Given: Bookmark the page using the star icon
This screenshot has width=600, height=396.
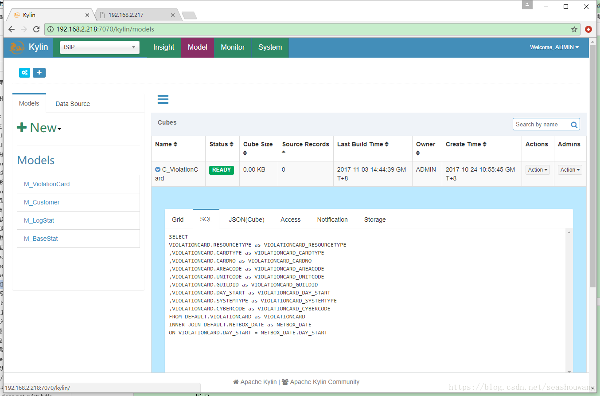Looking at the screenshot, I should [574, 29].
